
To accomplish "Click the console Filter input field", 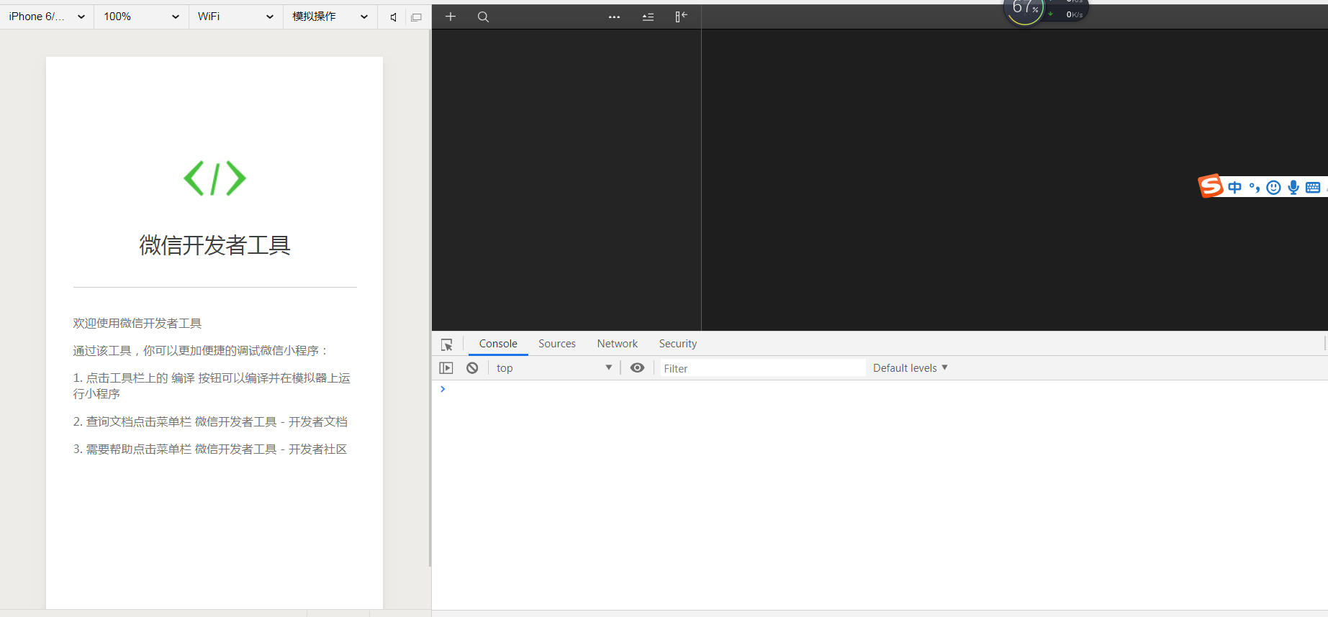I will point(762,368).
